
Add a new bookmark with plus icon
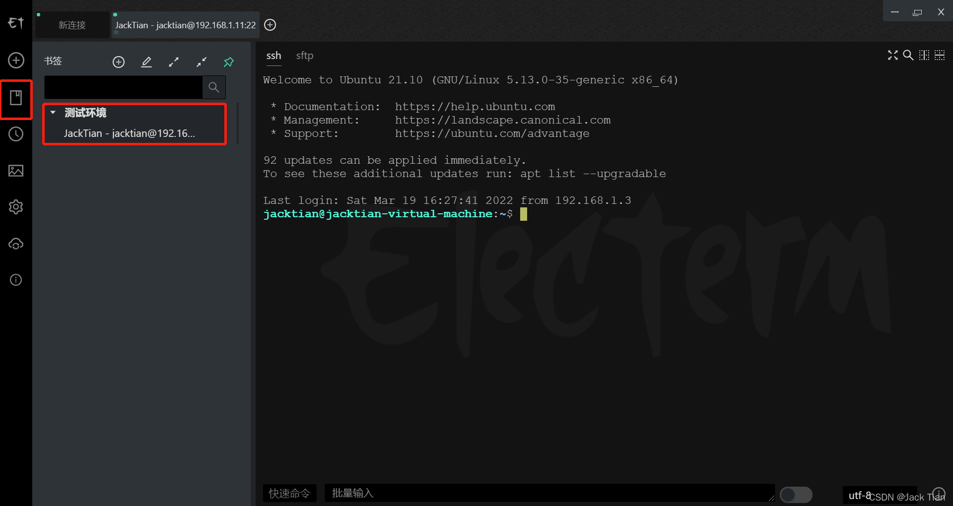119,62
